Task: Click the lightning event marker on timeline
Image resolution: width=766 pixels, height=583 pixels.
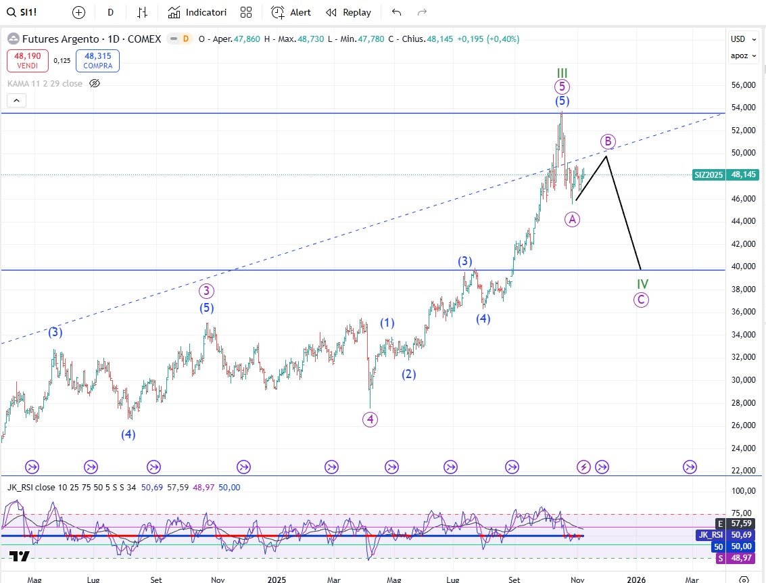Action: tap(583, 467)
